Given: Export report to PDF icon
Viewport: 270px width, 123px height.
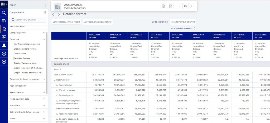Looking at the screenshot, I should [x=171, y=6].
